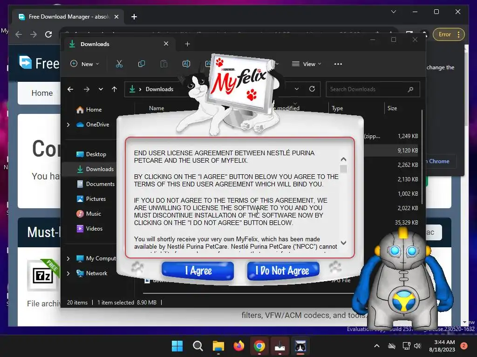
Task: Sort files by Type column header
Action: 337,108
